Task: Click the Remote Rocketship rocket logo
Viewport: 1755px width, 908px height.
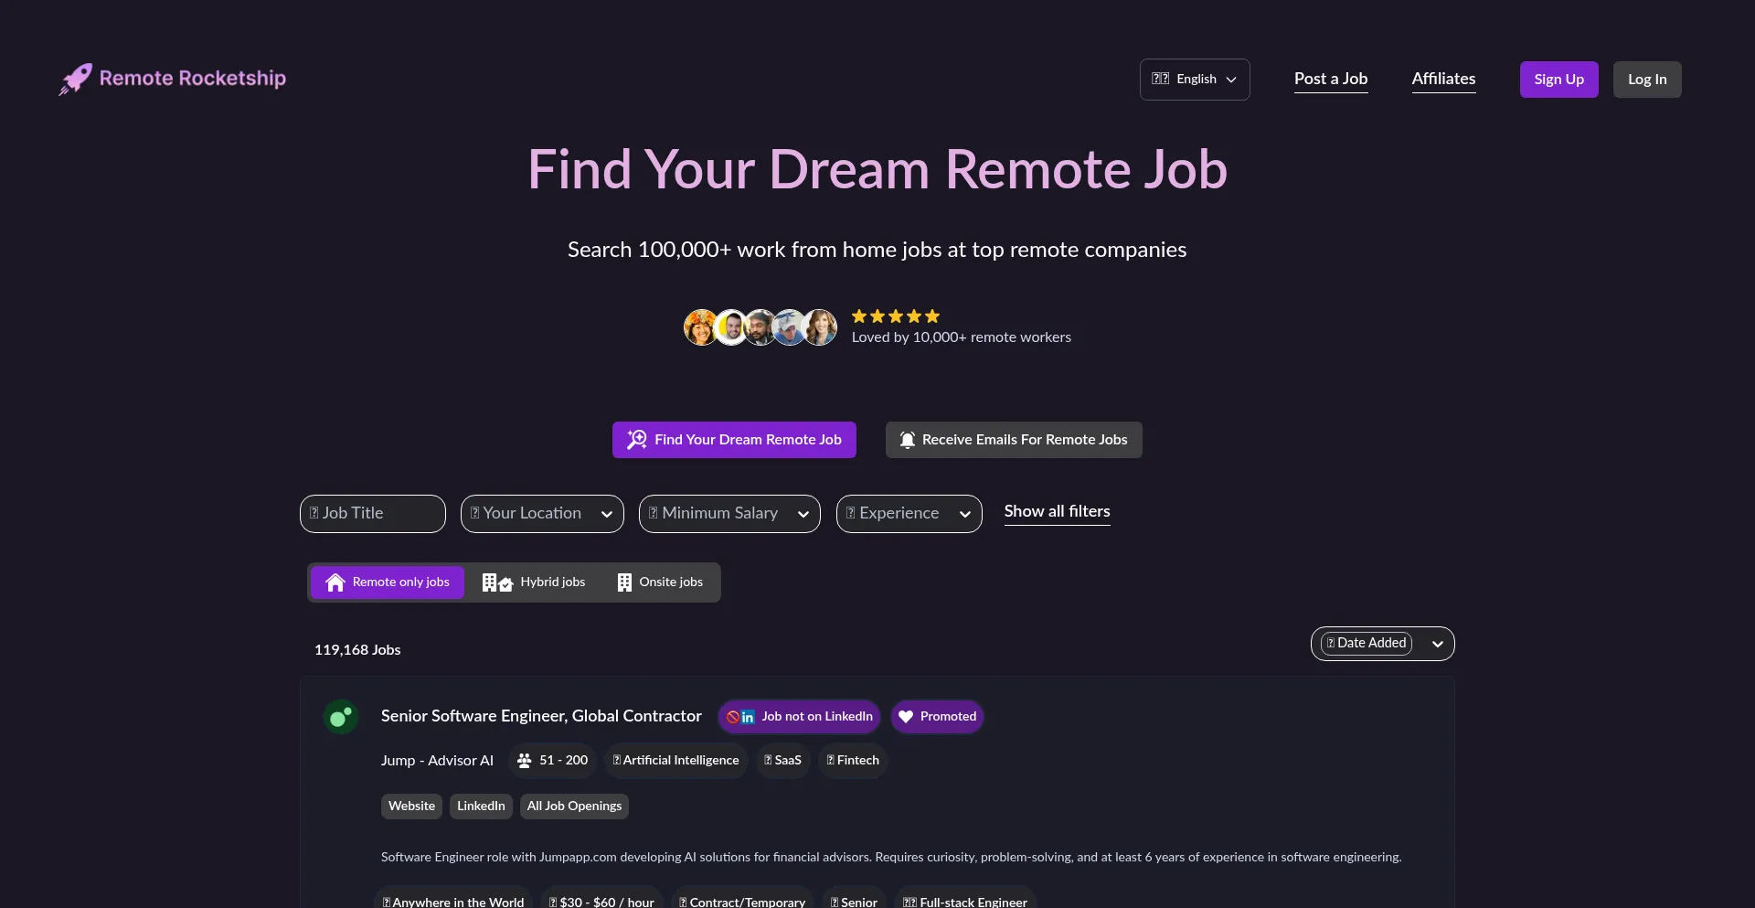Action: click(75, 79)
